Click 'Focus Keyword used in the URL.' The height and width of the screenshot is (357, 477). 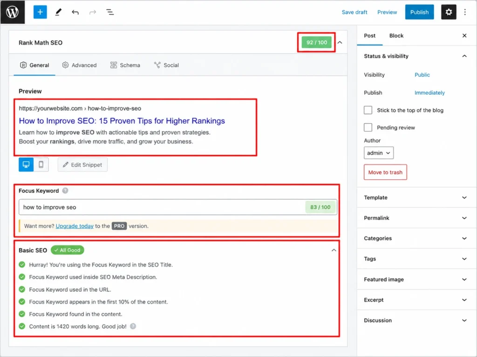click(70, 290)
